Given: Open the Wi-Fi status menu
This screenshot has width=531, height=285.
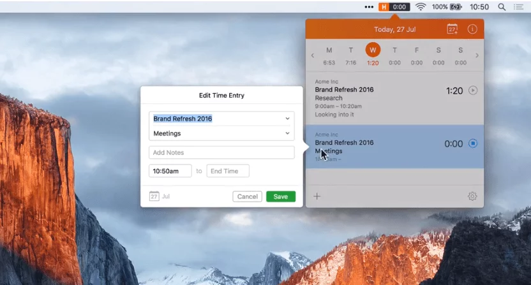Looking at the screenshot, I should (x=421, y=7).
